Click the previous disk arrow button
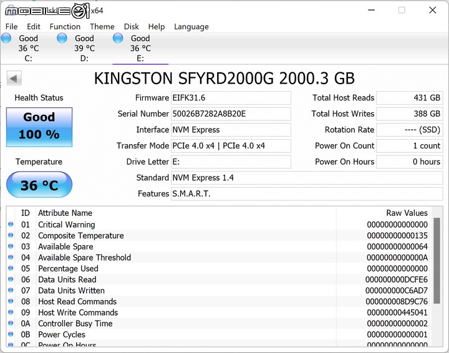Image resolution: width=449 pixels, height=353 pixels. 14,78
